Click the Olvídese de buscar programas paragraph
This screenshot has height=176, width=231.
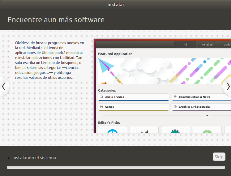[x=49, y=60]
